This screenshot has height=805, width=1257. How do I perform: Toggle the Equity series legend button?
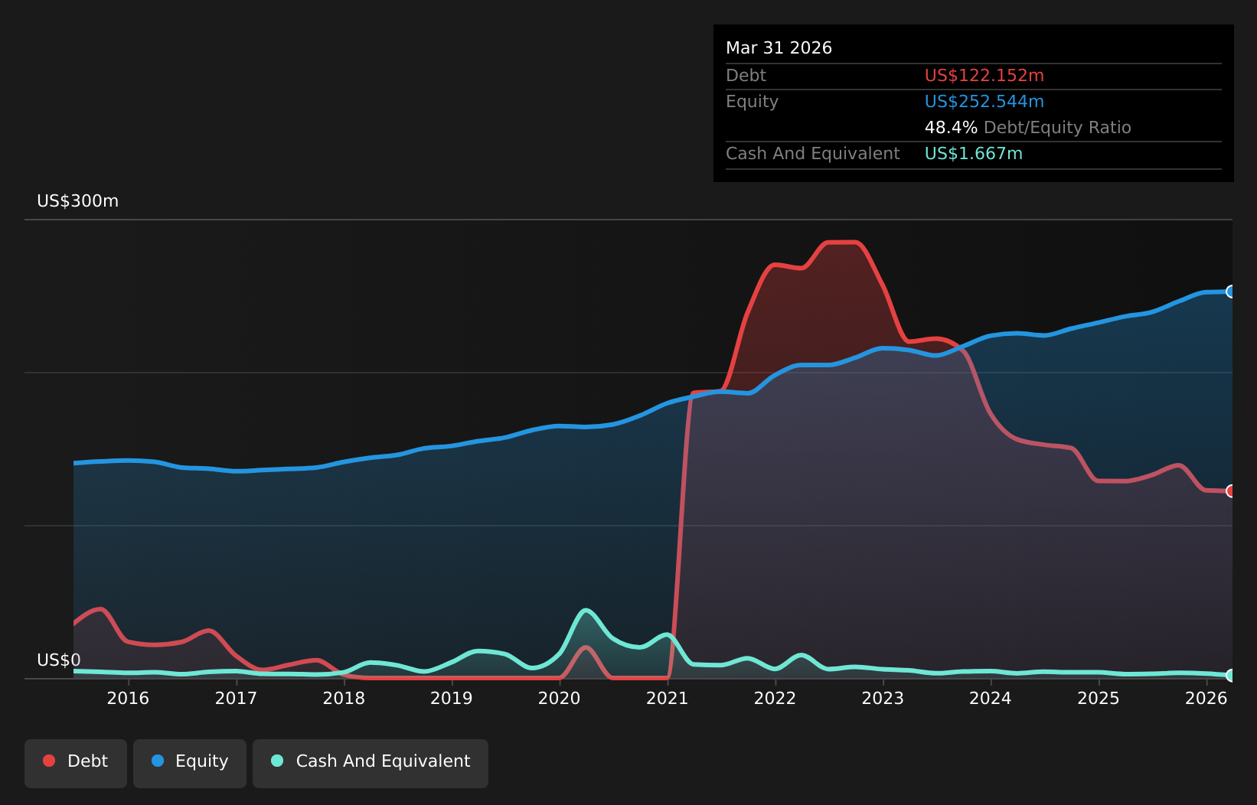(x=190, y=763)
